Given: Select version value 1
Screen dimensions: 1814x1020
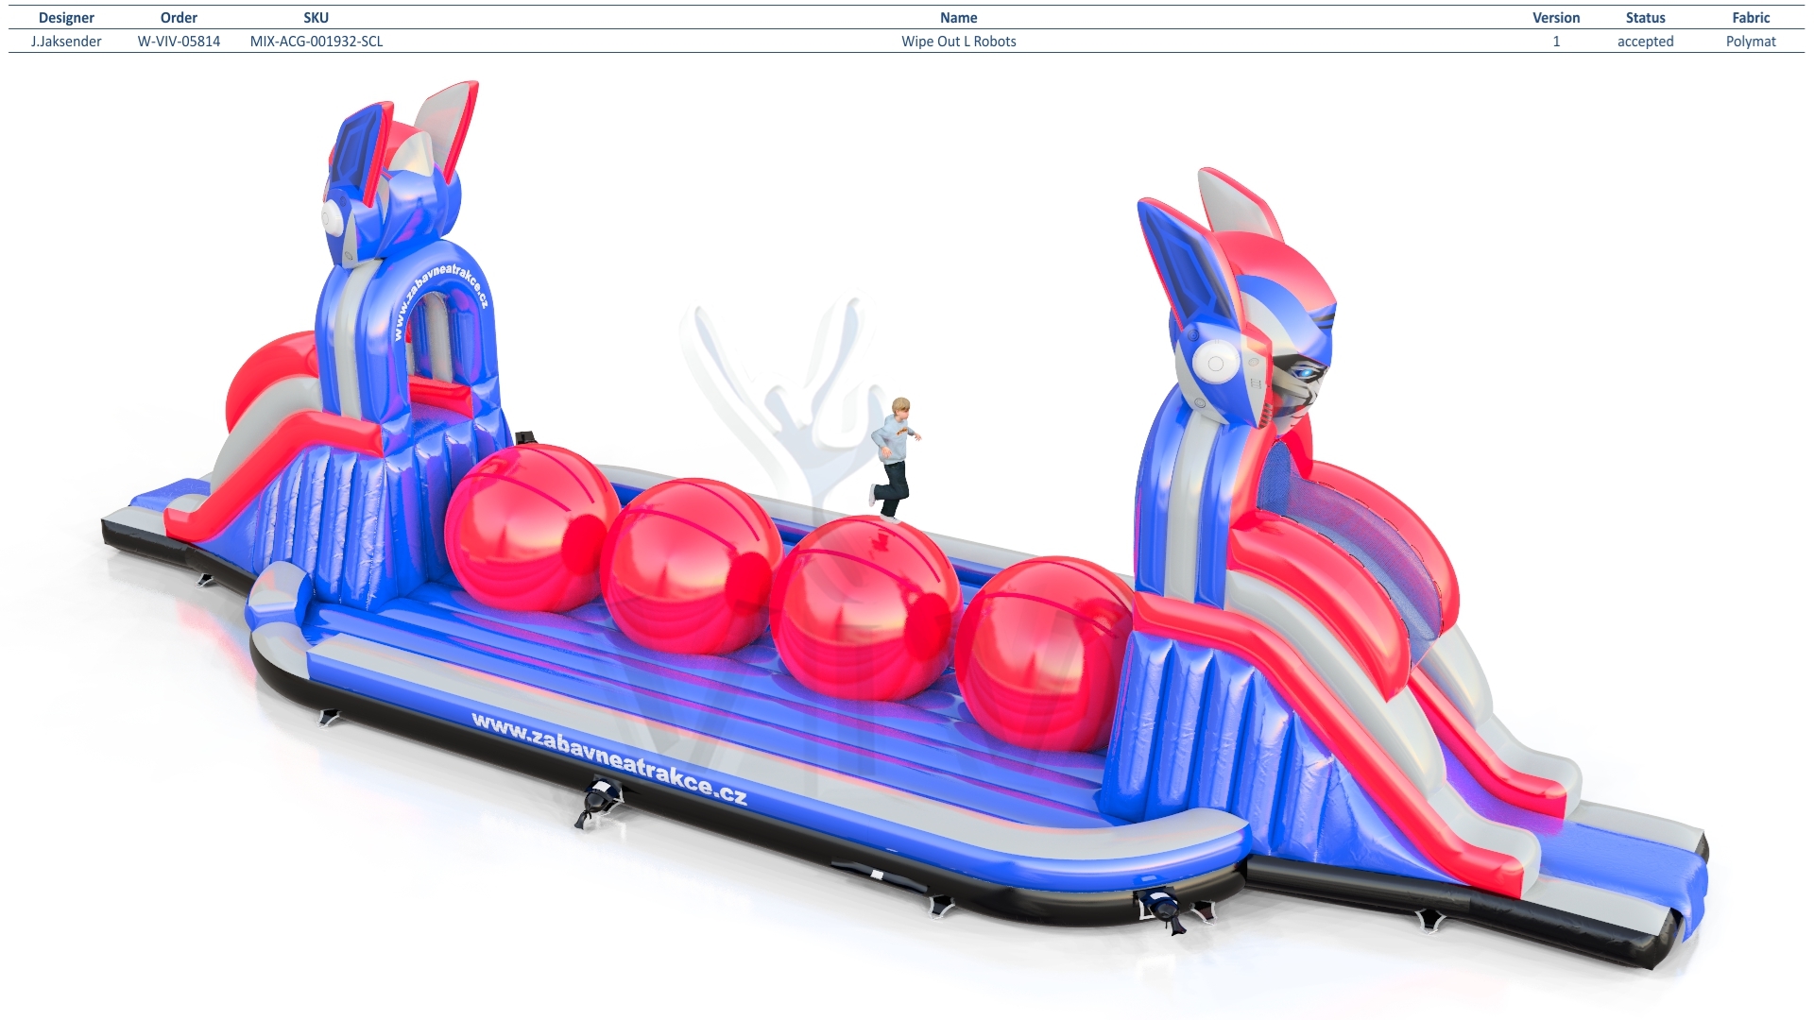Looking at the screenshot, I should tap(1556, 42).
